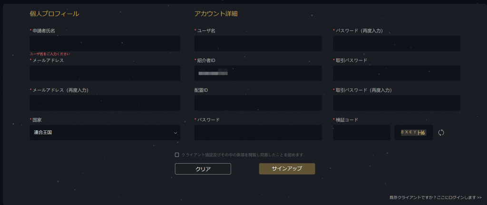Focus the メールアドレス input field
The image size is (487, 205).
pos(105,73)
